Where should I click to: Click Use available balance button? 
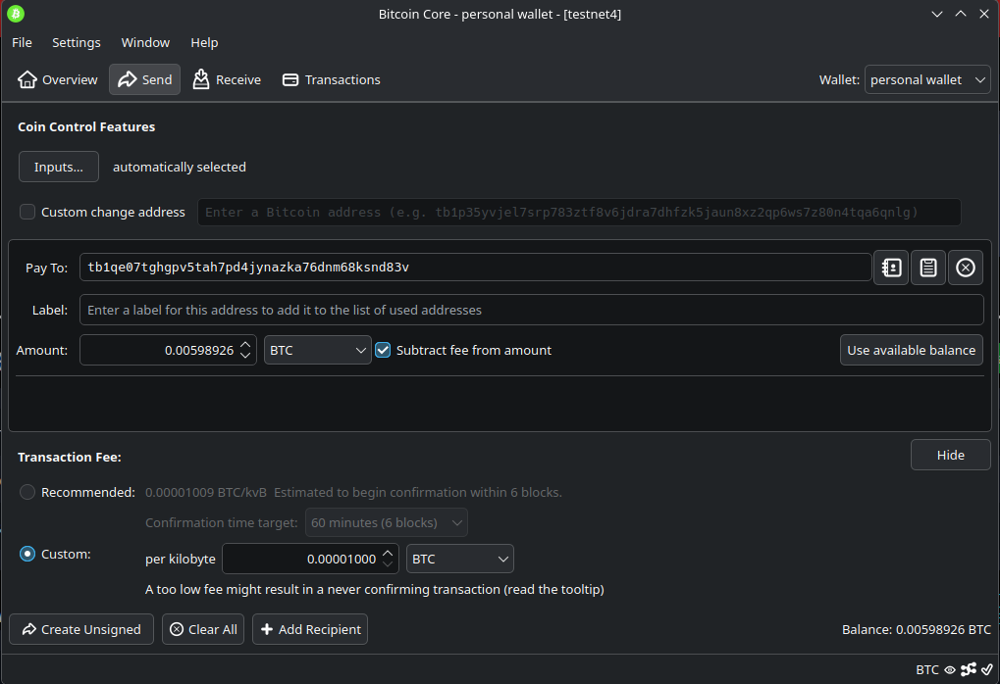tap(912, 350)
